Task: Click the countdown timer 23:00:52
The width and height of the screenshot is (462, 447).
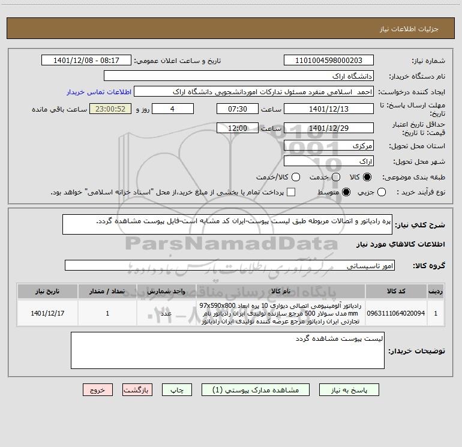Action: tap(110, 109)
